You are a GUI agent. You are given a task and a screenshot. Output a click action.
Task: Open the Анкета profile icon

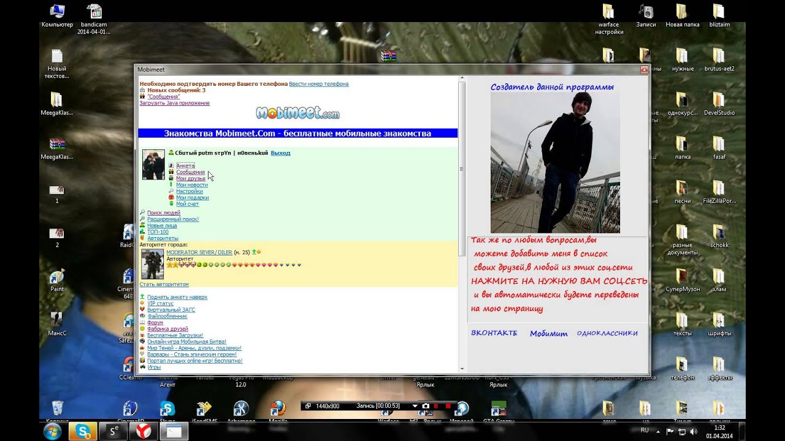171,166
